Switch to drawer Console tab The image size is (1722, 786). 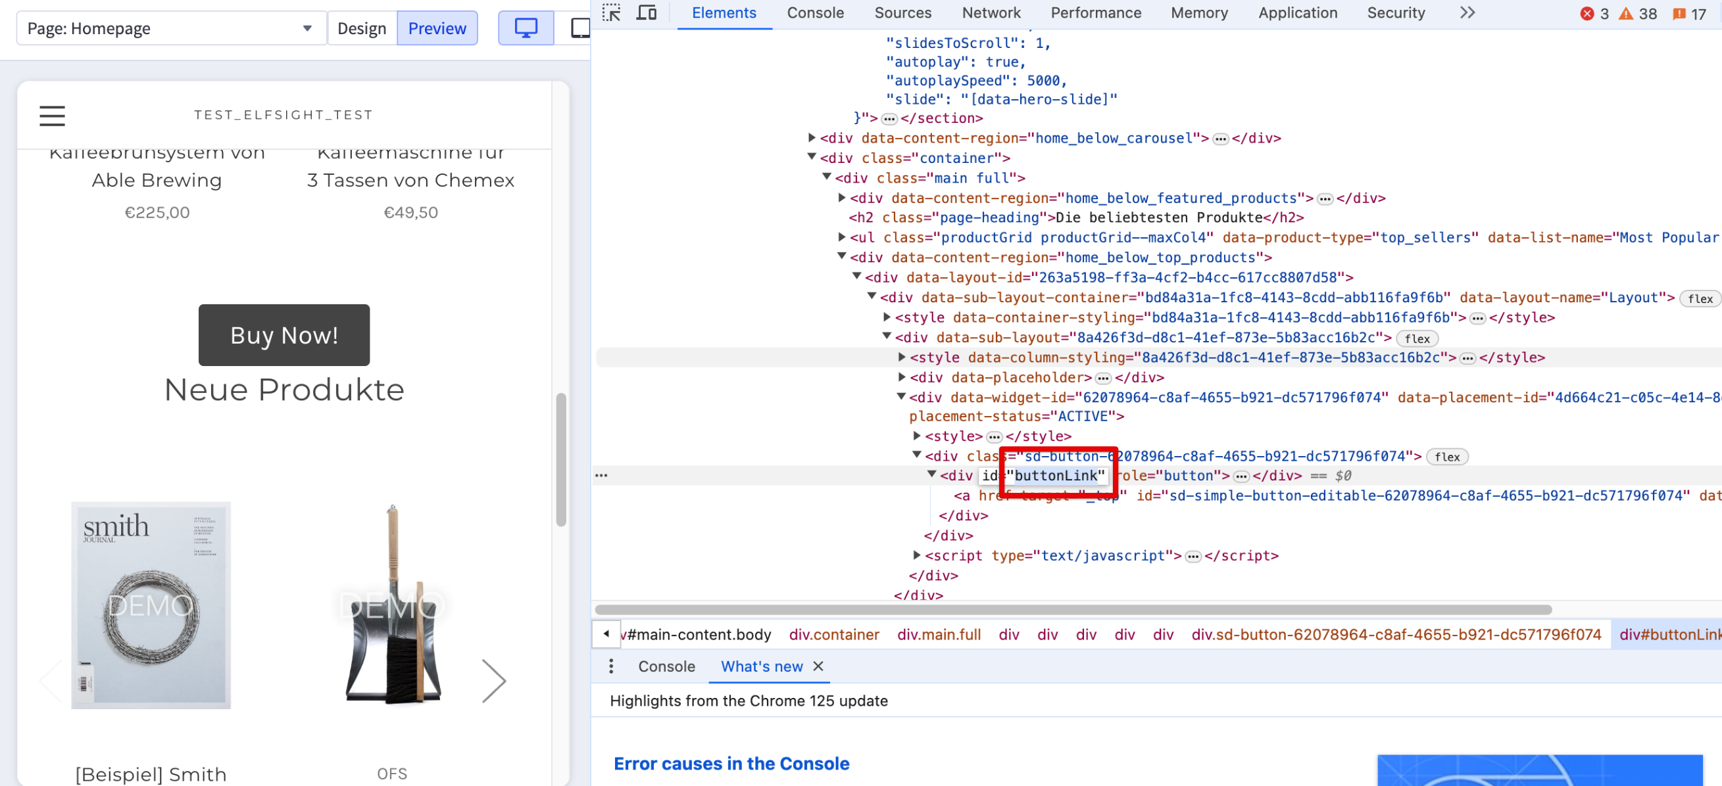coord(666,666)
